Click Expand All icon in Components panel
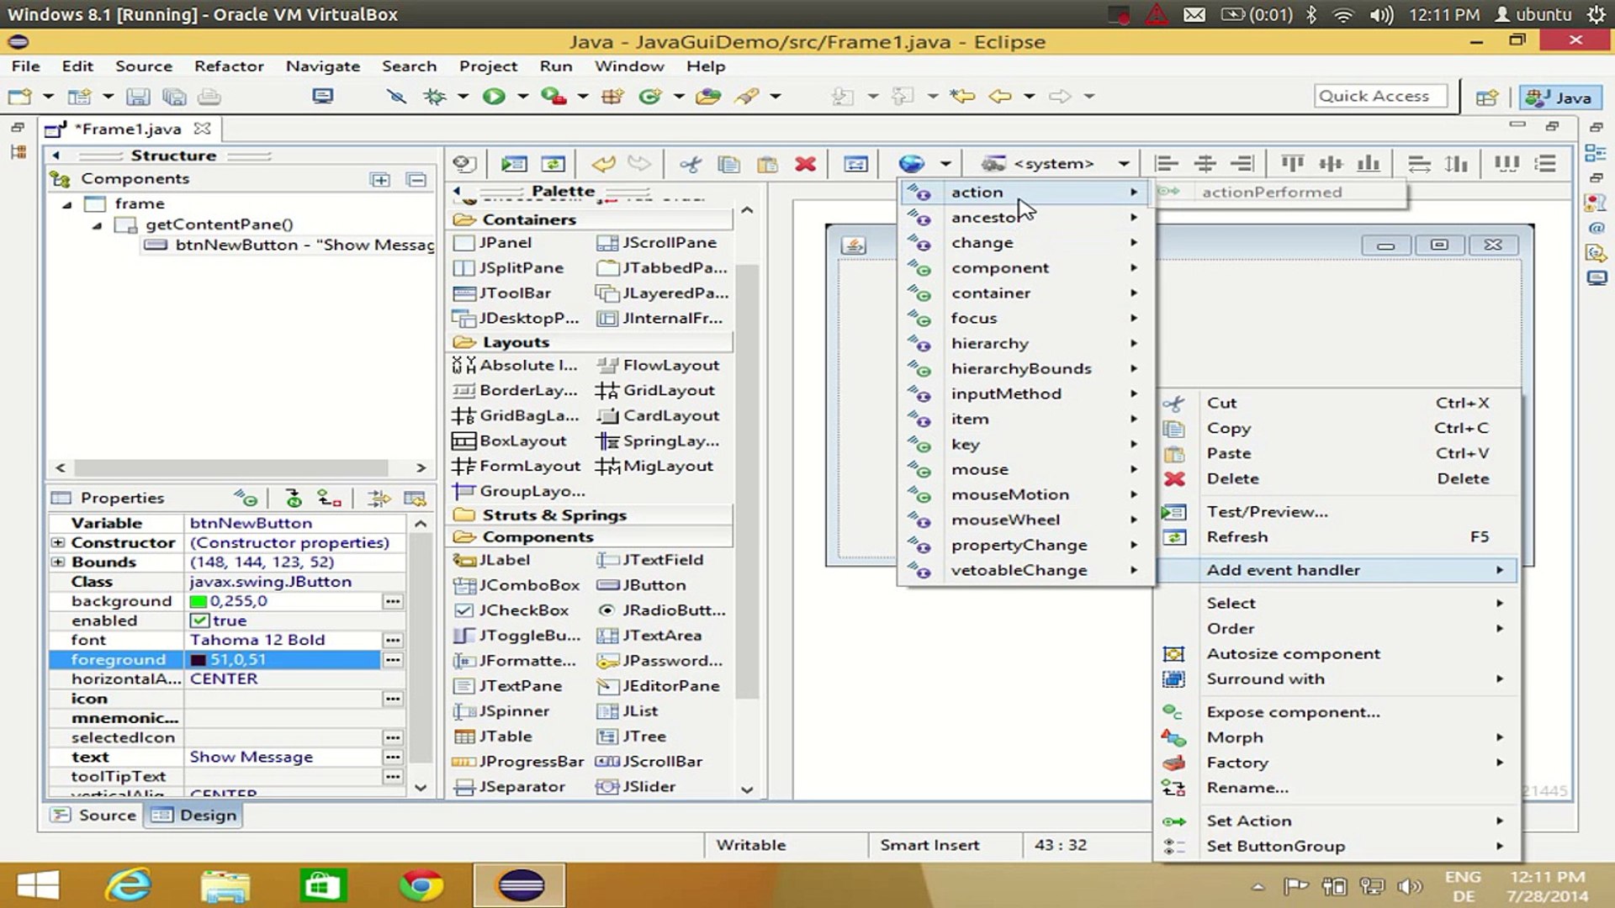Screen dimensions: 1615x908 [x=380, y=179]
